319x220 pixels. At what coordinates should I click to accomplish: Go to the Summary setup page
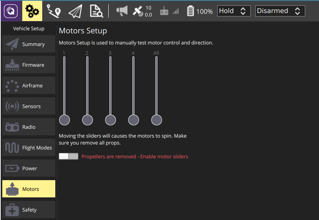tap(29, 44)
